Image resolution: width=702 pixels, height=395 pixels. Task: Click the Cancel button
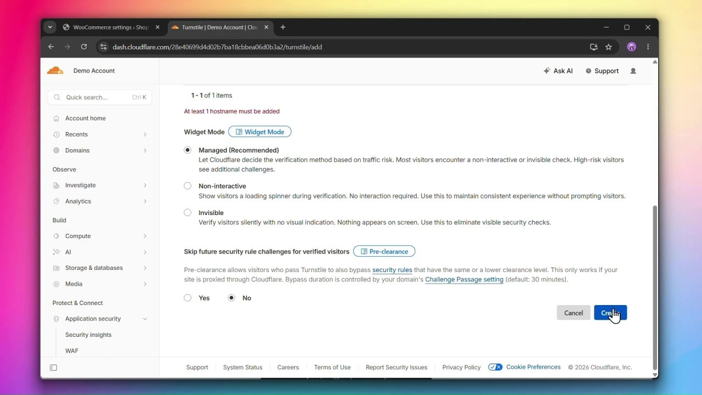[x=574, y=313]
